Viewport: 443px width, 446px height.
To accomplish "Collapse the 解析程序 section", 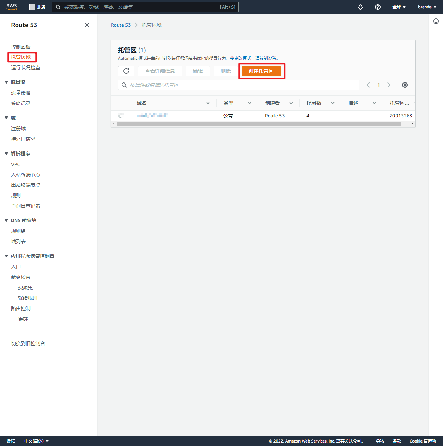I will click(x=6, y=154).
